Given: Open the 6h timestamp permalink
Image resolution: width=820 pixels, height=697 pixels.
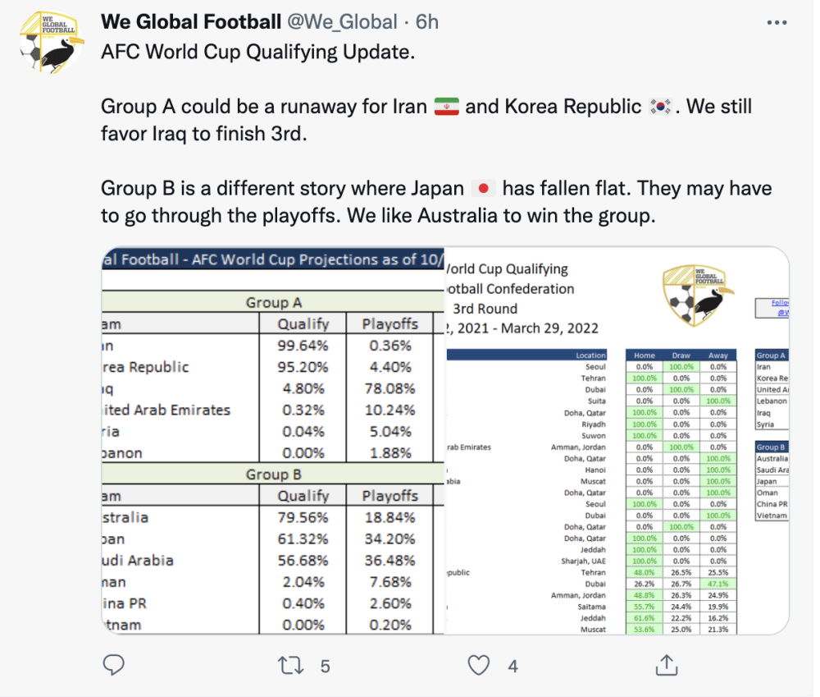Looking at the screenshot, I should 426,22.
